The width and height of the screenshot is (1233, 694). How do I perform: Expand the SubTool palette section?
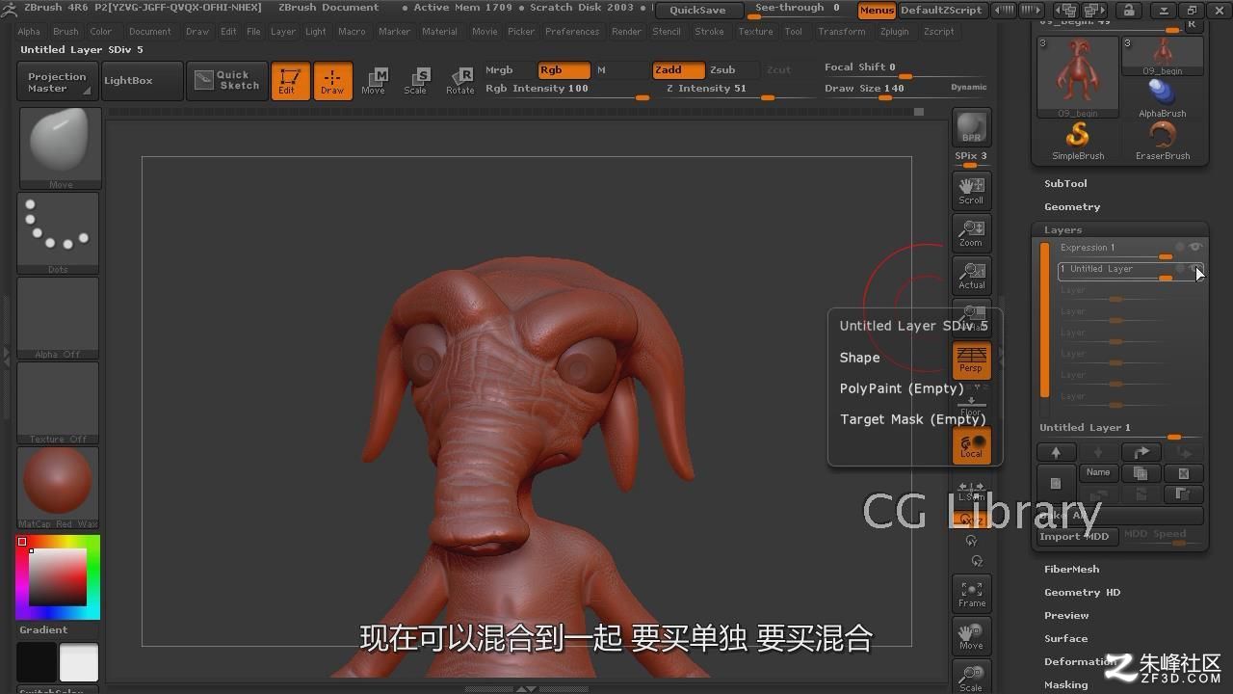[x=1065, y=183]
